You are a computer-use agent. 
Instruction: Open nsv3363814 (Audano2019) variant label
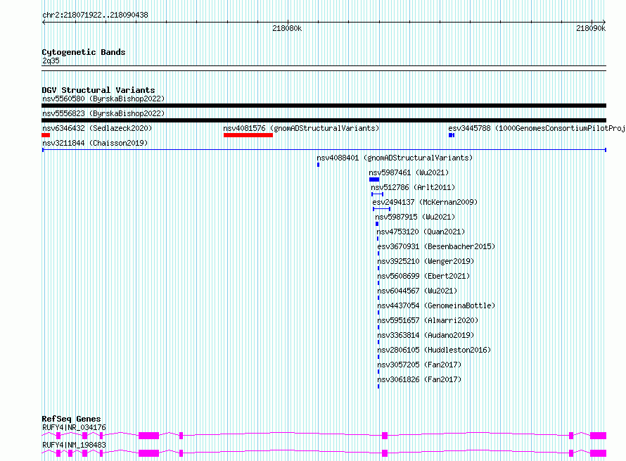426,335
